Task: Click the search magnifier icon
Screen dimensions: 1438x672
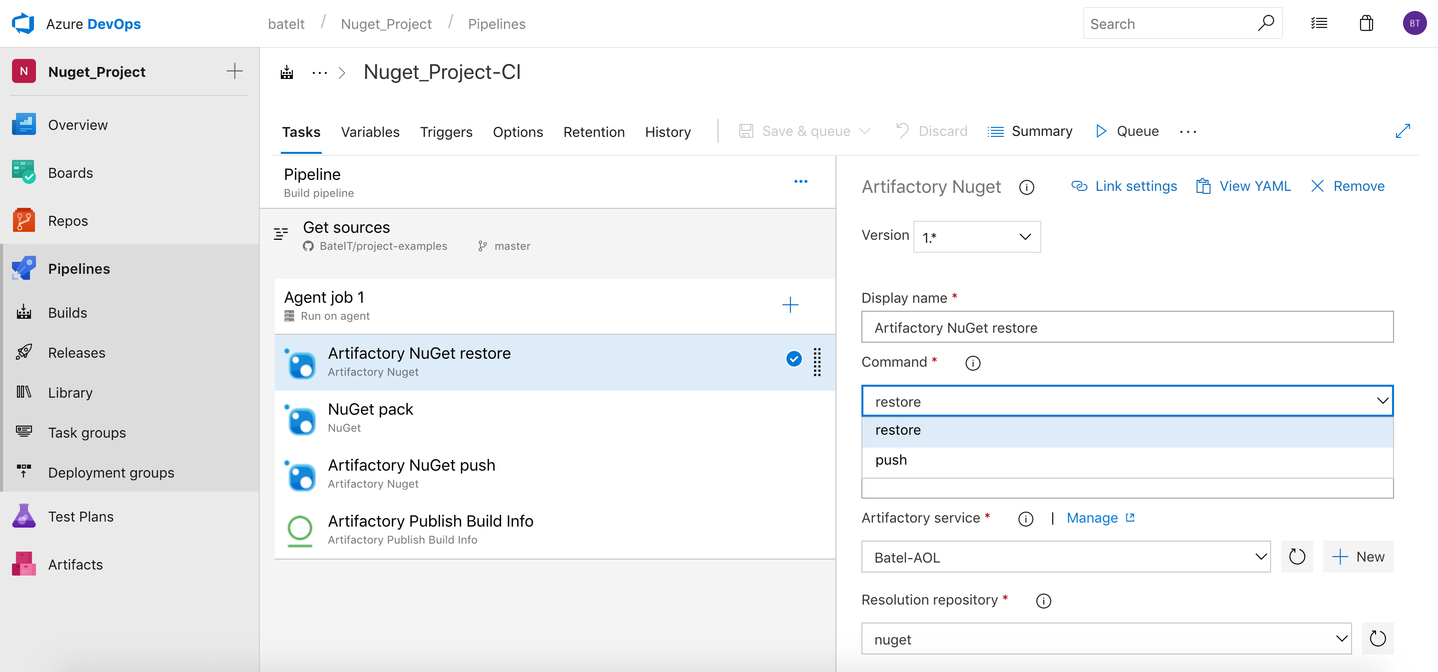Action: coord(1266,23)
